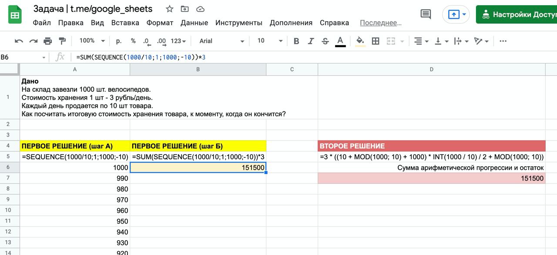Viewport: 557px width, 255px height.
Task: Open the Файл menu
Action: click(42, 23)
